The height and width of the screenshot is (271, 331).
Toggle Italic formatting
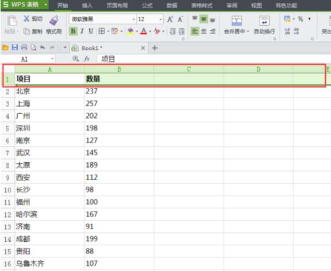pyautogui.click(x=82, y=32)
